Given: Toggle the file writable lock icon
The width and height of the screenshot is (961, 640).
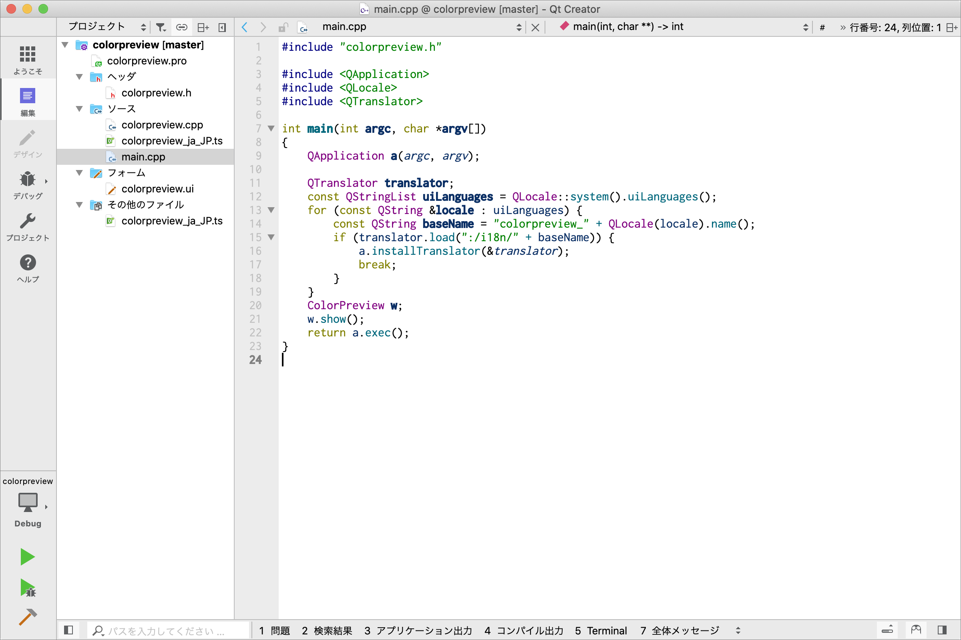Looking at the screenshot, I should point(283,27).
